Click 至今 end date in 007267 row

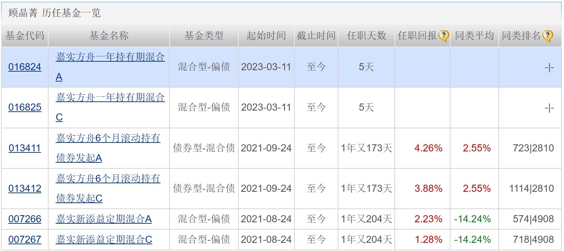pyautogui.click(x=316, y=240)
